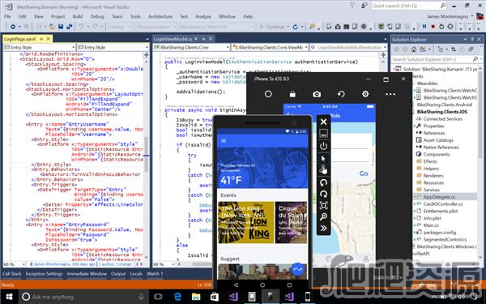486x304 pixels.
Task: Open the Output tab at the bottom
Action: tap(118, 274)
